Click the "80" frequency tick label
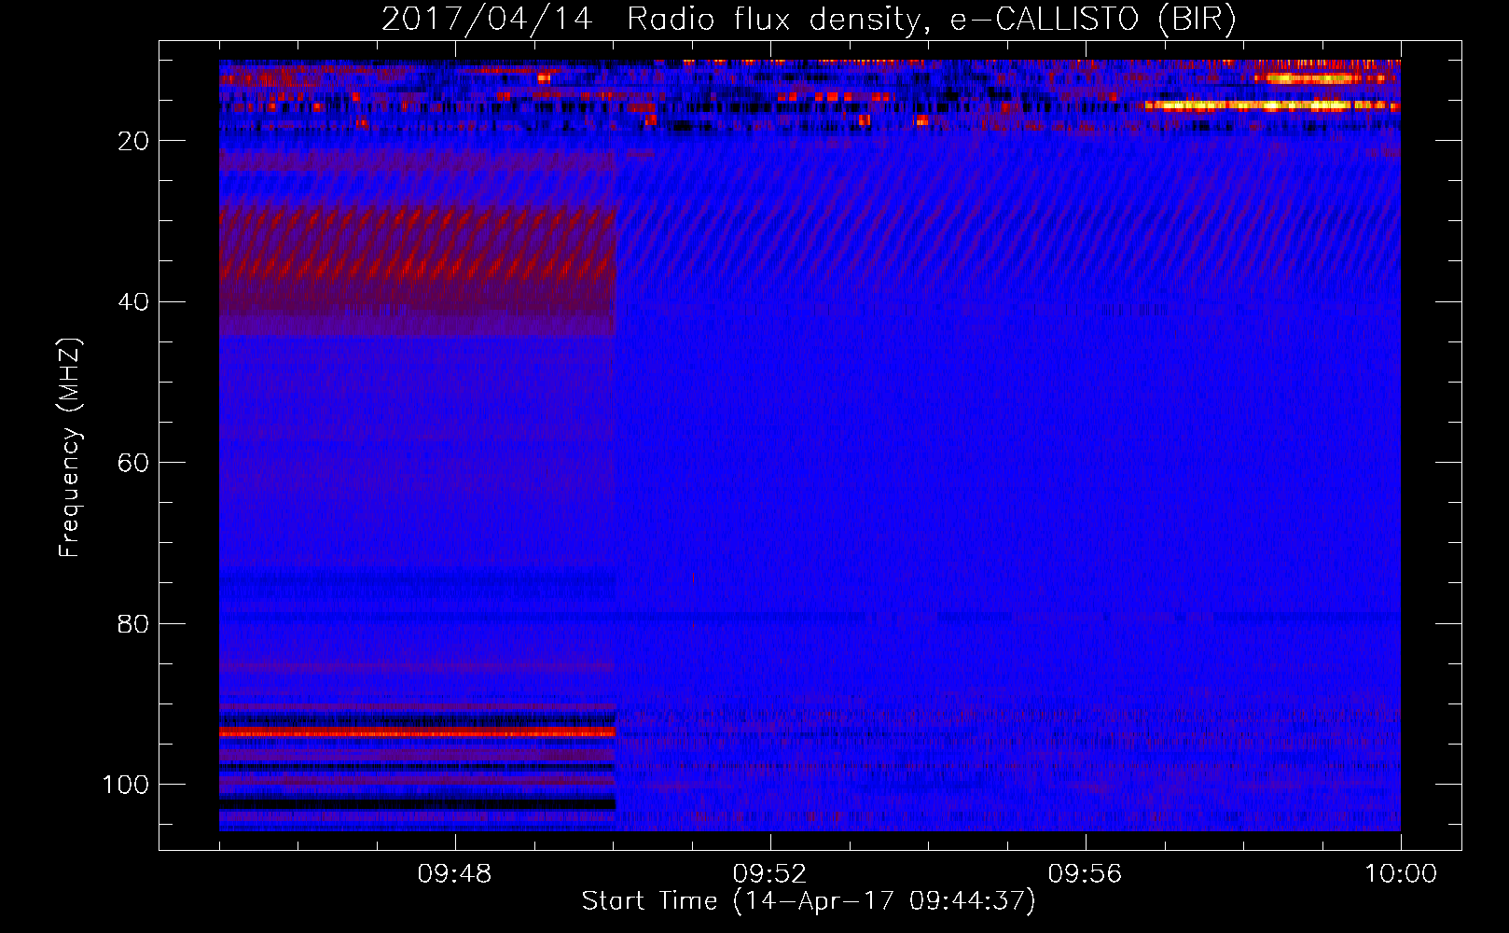The image size is (1509, 933). [133, 624]
